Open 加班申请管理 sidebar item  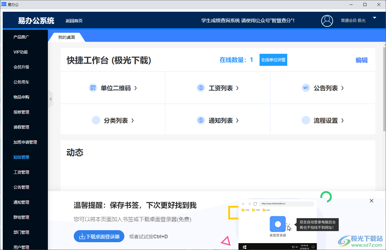[x=25, y=142]
